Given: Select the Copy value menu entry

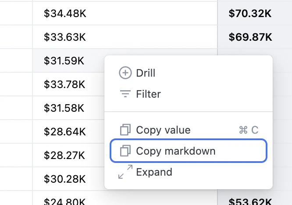Looking at the screenshot, I should [189, 130].
